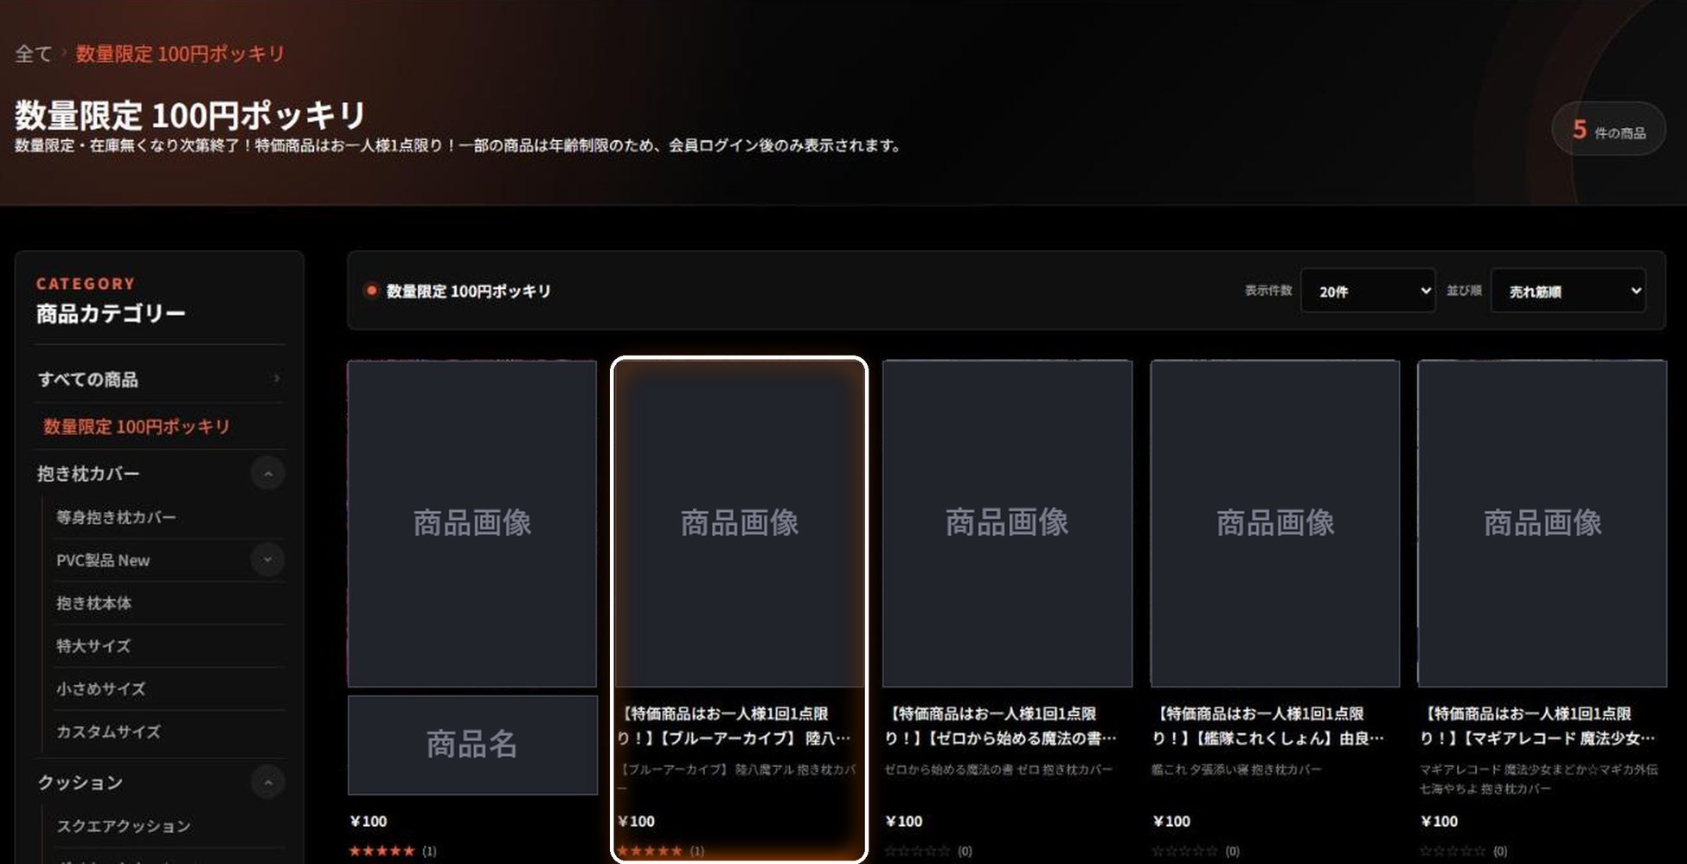
Task: Click ゼロから始める魔法の書 ゼロ 抱き枕カバー description
Action: (998, 770)
